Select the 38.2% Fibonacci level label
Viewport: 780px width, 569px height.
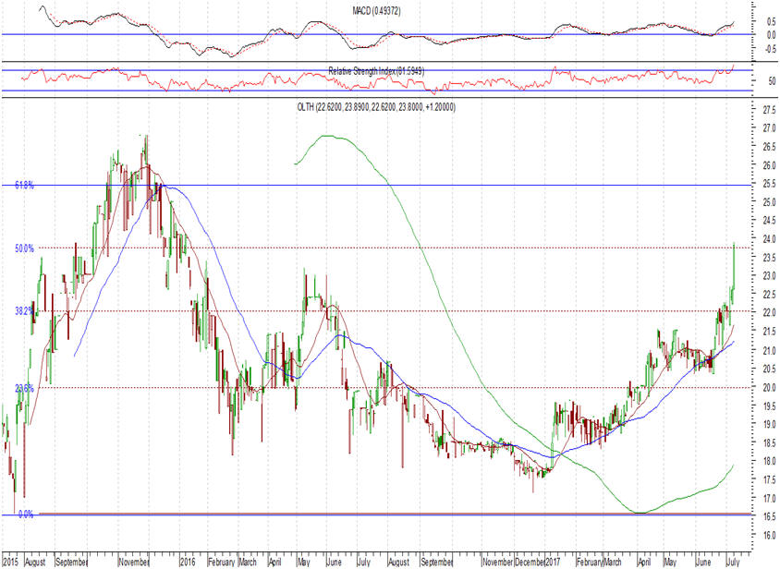point(24,312)
